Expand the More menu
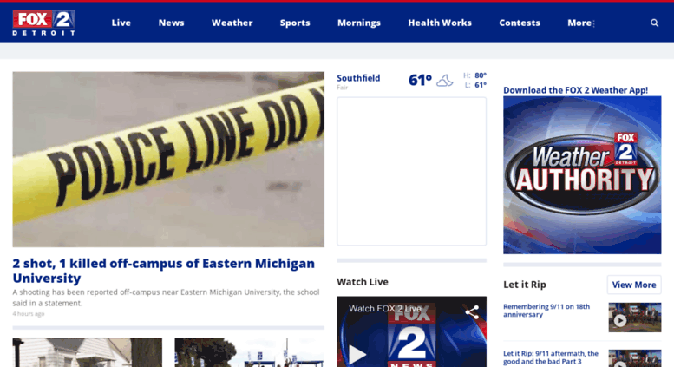 point(580,23)
